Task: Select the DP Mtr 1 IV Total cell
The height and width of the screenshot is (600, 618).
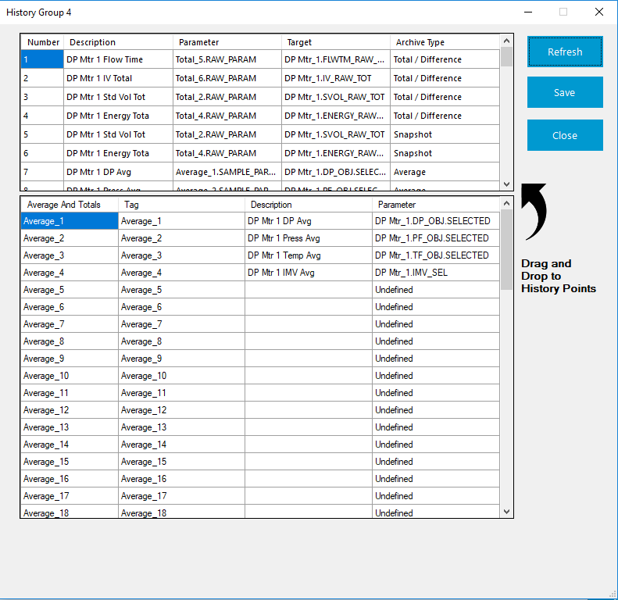Action: pos(118,78)
